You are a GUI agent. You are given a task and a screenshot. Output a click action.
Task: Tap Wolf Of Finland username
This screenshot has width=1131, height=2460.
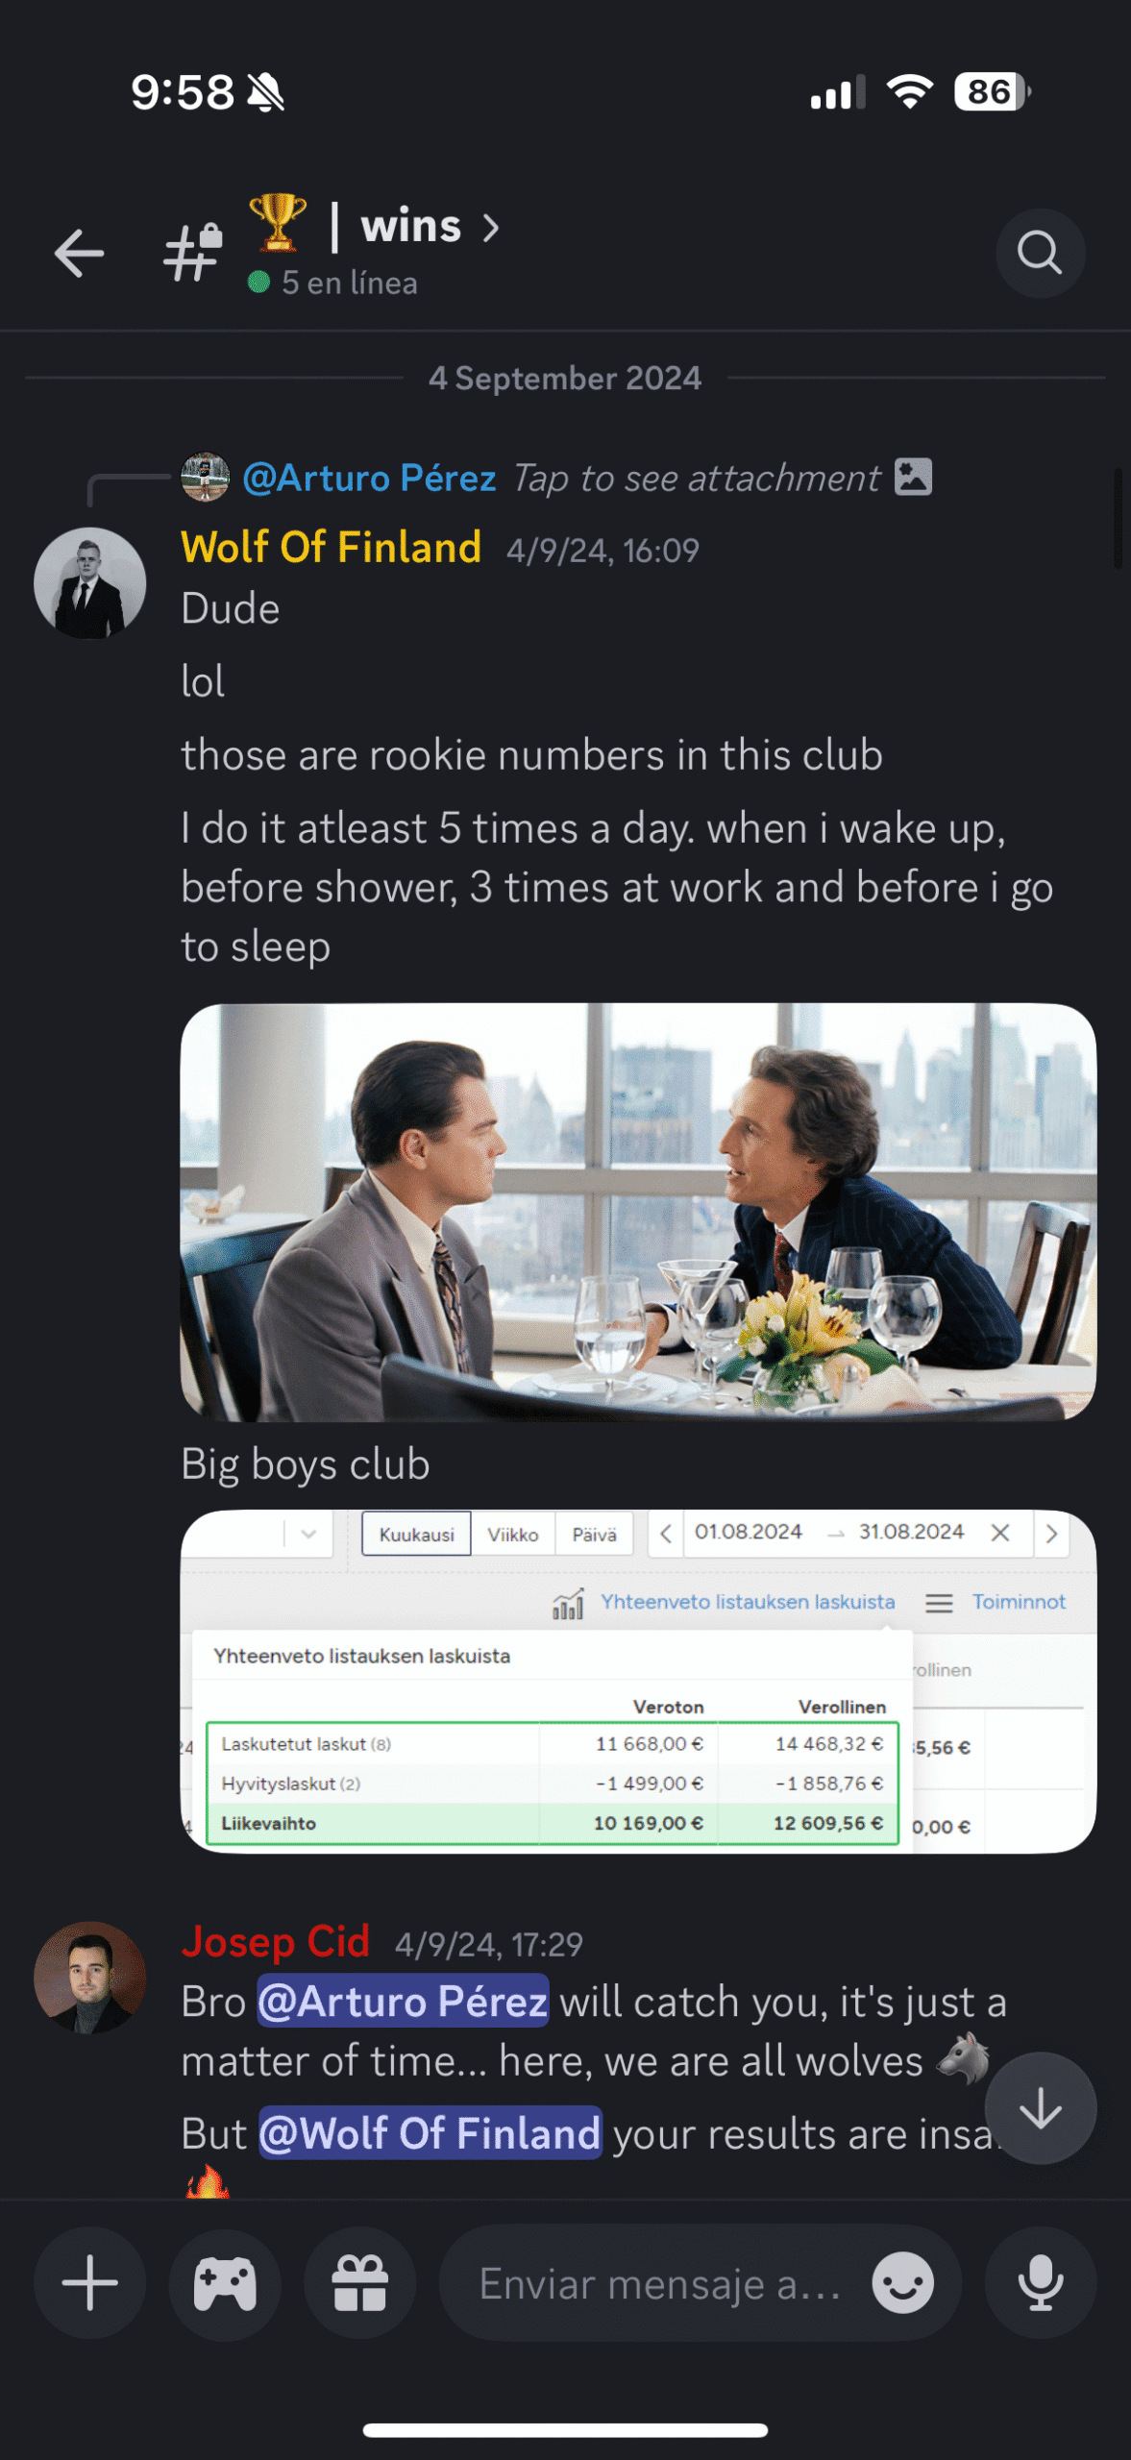tap(332, 548)
